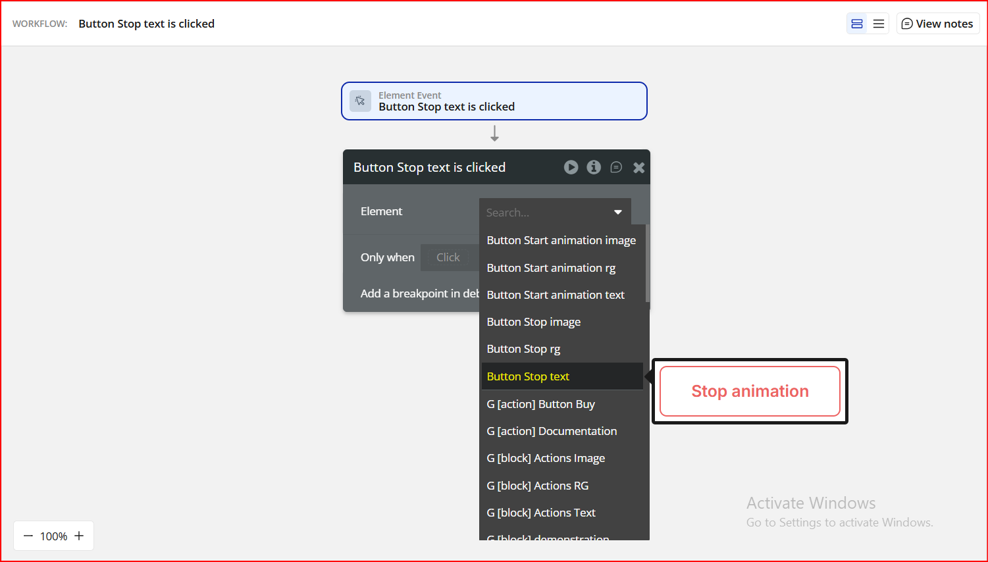Close the Button Stop text property panel
988x562 pixels.
click(638, 168)
